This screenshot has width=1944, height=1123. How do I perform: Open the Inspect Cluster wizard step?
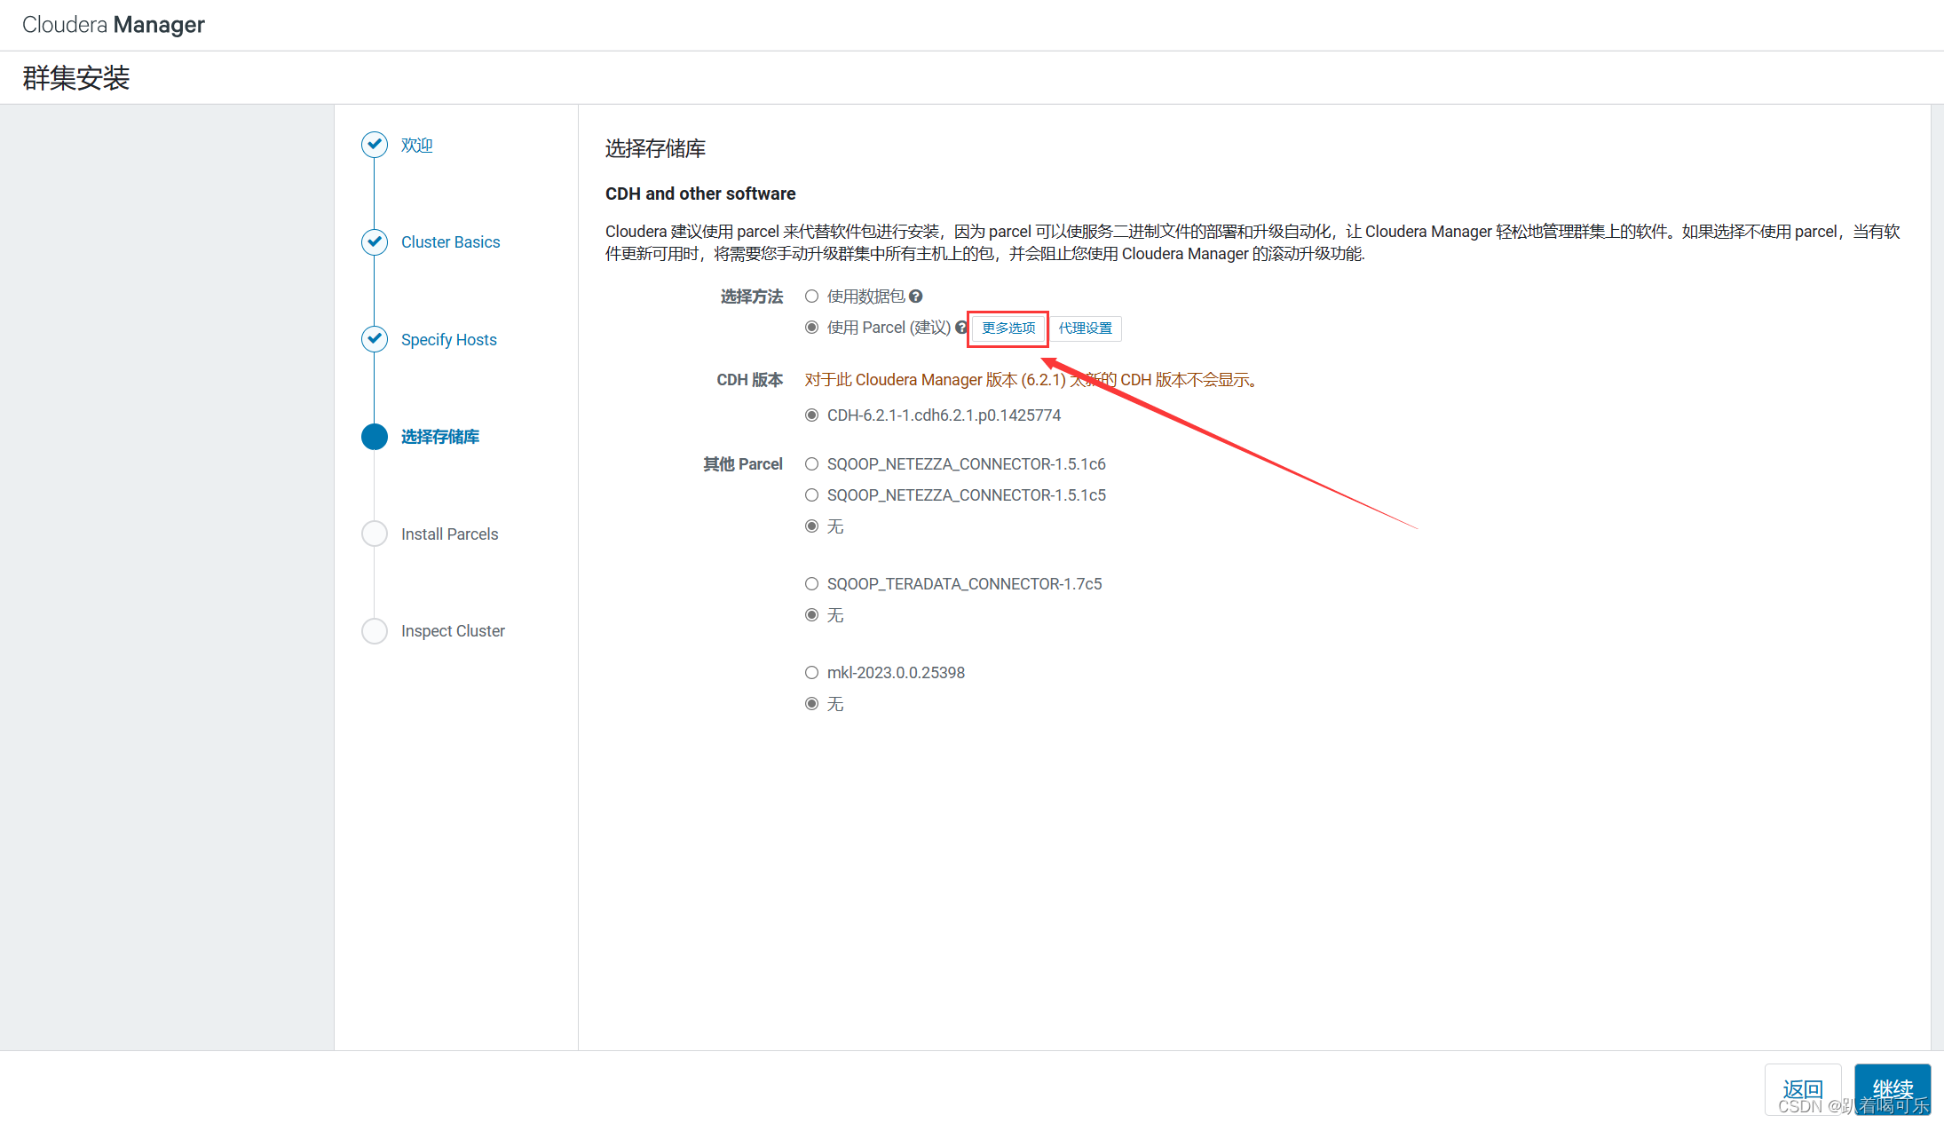coord(453,631)
